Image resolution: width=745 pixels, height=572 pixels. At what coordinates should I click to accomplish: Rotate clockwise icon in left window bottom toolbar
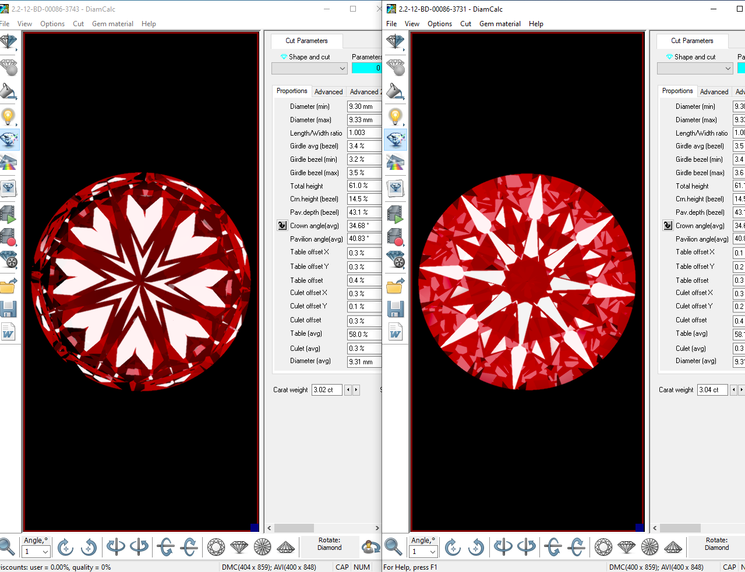[66, 547]
